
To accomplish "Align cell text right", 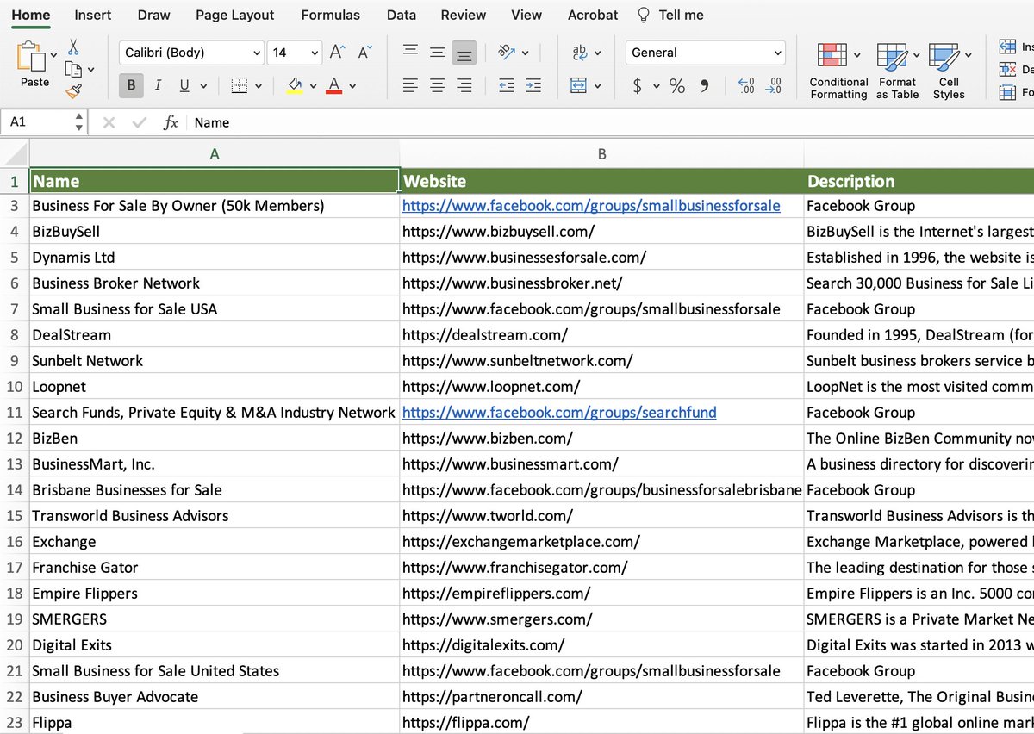I will 464,85.
